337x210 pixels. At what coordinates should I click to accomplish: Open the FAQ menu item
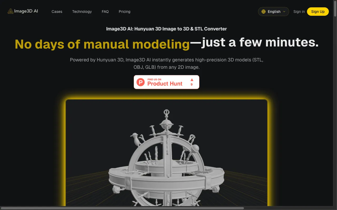pyautogui.click(x=105, y=12)
